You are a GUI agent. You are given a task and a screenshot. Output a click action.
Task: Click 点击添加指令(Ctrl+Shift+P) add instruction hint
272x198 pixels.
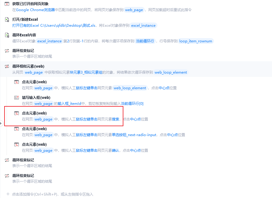point(52,194)
